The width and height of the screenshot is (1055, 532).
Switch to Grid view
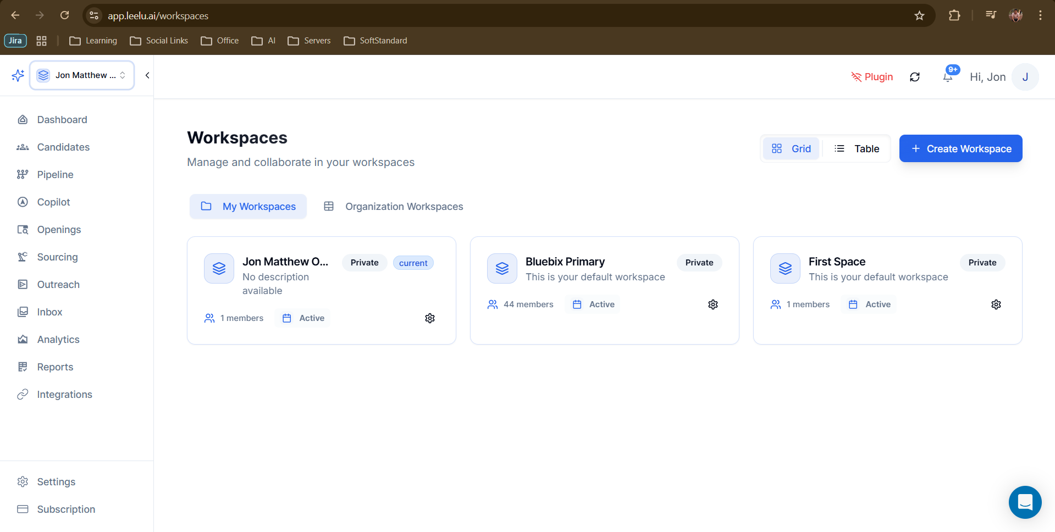pyautogui.click(x=791, y=149)
